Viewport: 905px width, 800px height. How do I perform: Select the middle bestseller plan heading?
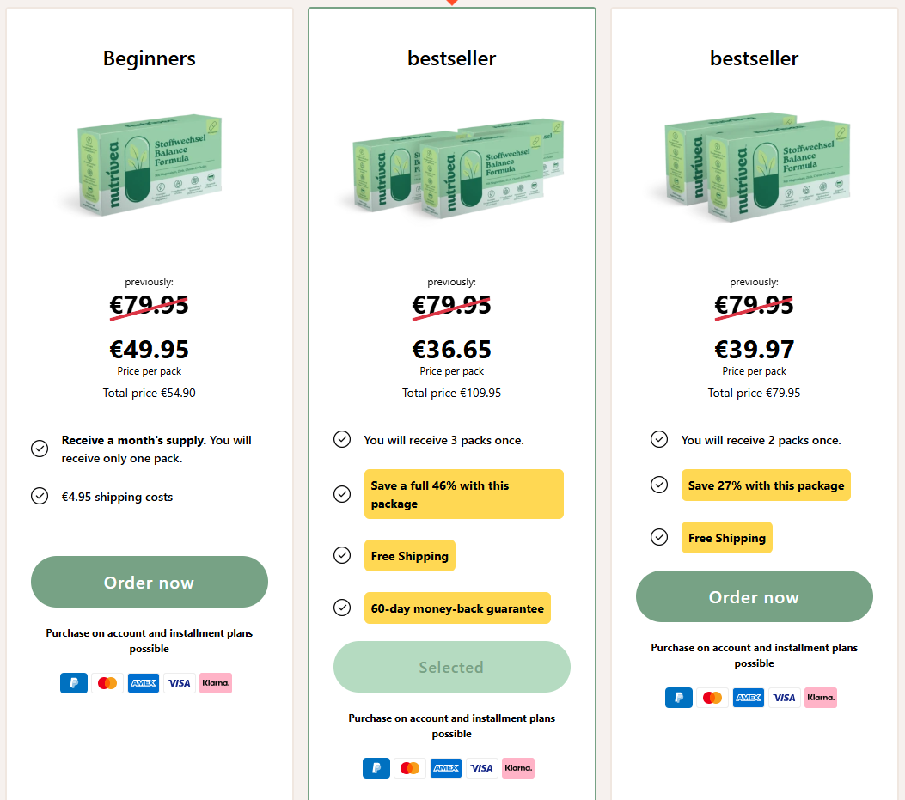[x=451, y=58]
